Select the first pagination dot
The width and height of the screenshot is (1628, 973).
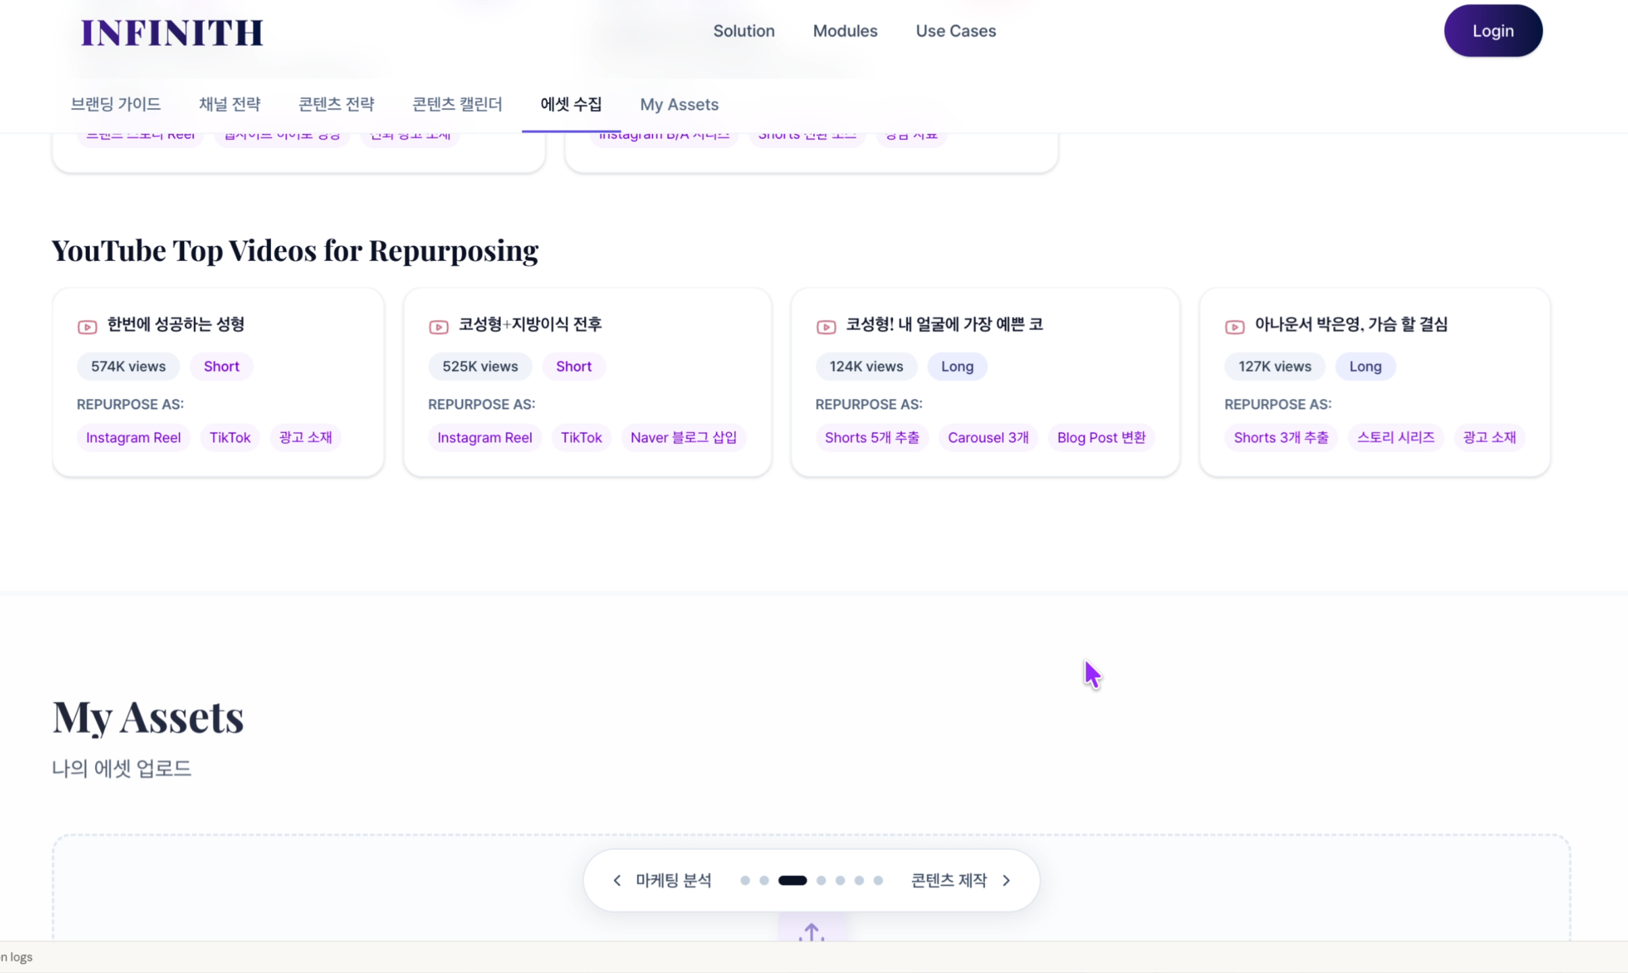(x=745, y=880)
